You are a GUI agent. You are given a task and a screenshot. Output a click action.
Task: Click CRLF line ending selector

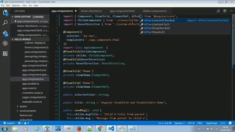[x=200, y=123]
